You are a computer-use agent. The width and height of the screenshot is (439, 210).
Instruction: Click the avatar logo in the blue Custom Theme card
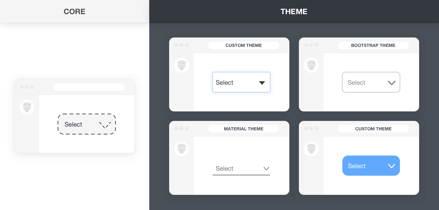tap(311, 149)
